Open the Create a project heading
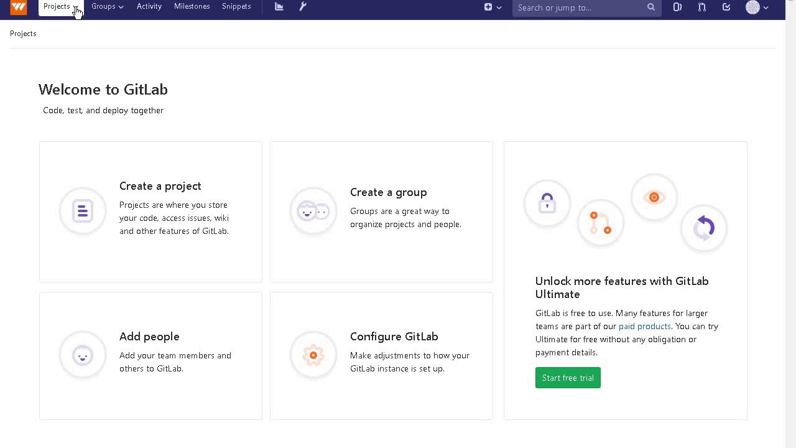 [x=160, y=186]
